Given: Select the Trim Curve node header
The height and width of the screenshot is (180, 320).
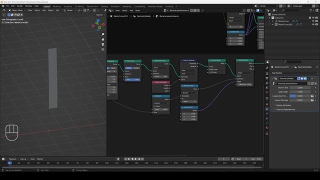Looking at the screenshot, I should click(x=132, y=61).
